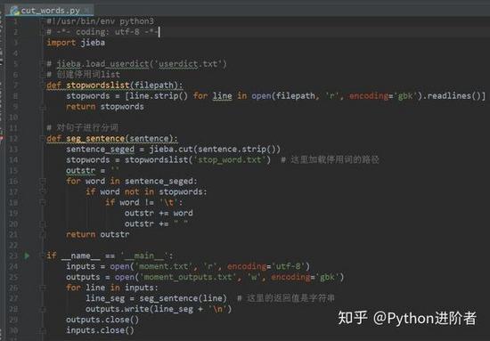Fold the "if word != '\t'" block

click(43, 202)
